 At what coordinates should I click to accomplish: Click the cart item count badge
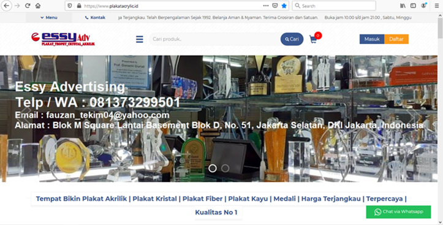pos(318,36)
